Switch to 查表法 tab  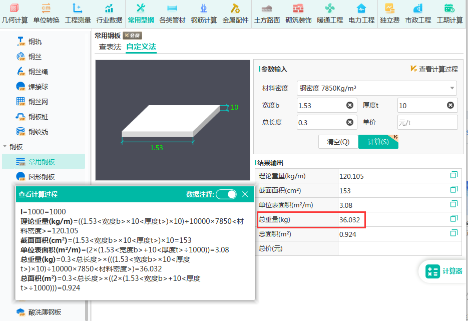coord(110,47)
